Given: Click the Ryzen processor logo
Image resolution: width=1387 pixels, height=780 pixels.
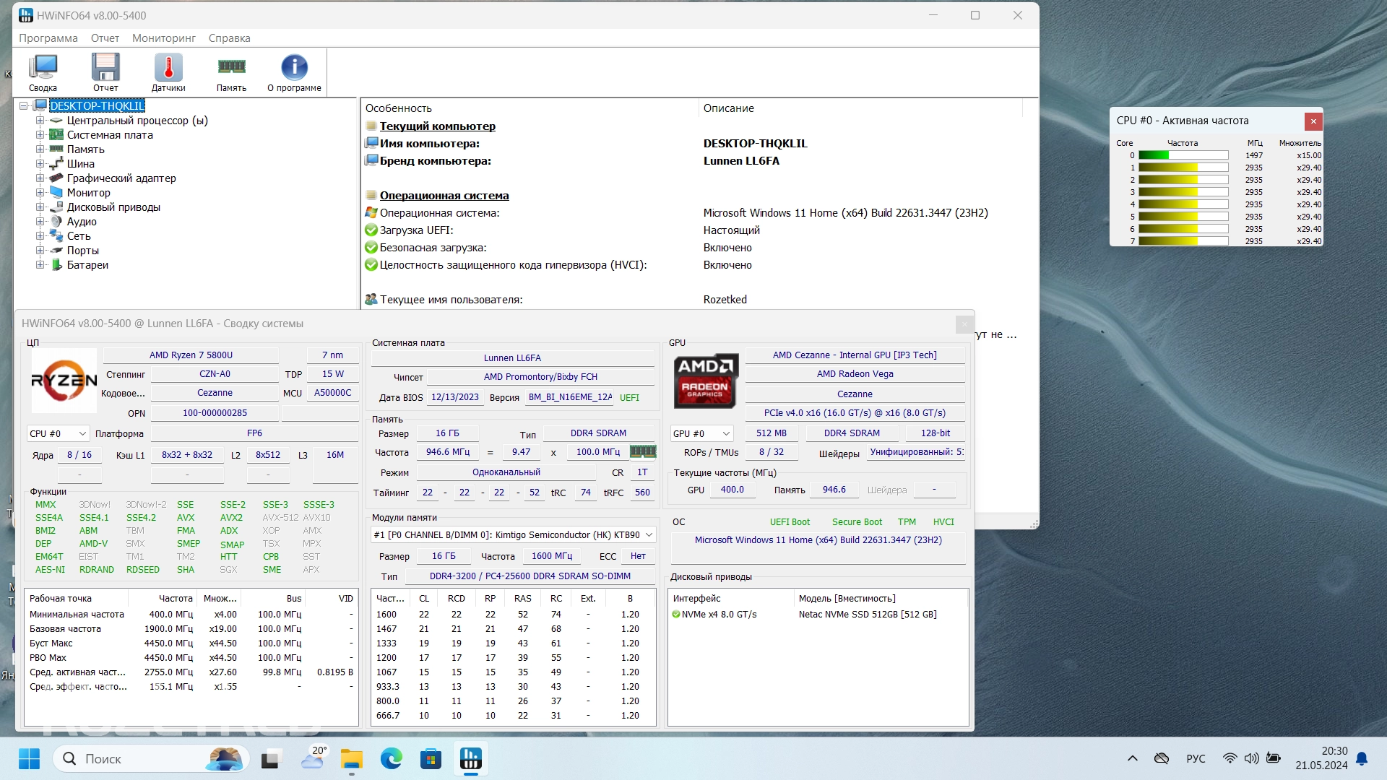Looking at the screenshot, I should [x=64, y=381].
